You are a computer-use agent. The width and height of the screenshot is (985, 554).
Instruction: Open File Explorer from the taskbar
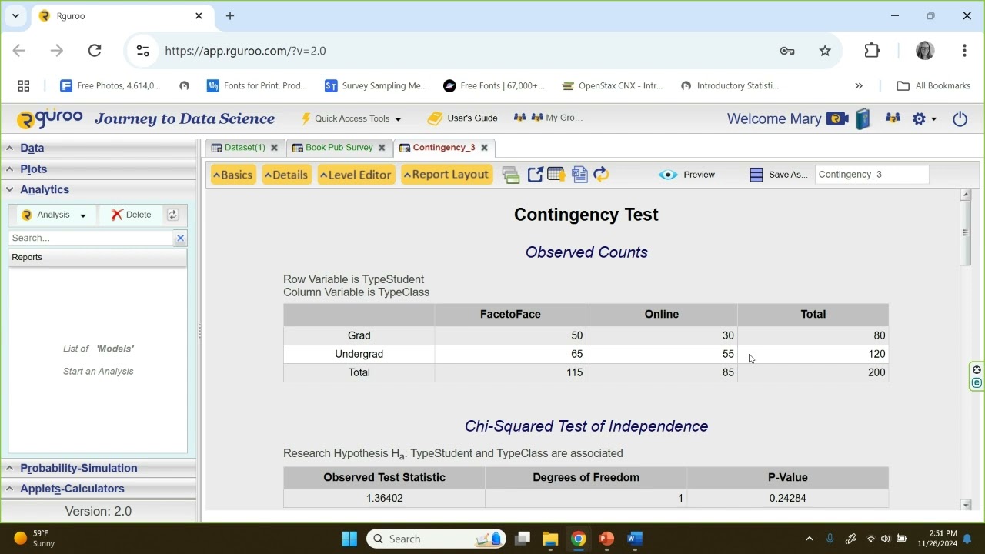click(x=550, y=539)
